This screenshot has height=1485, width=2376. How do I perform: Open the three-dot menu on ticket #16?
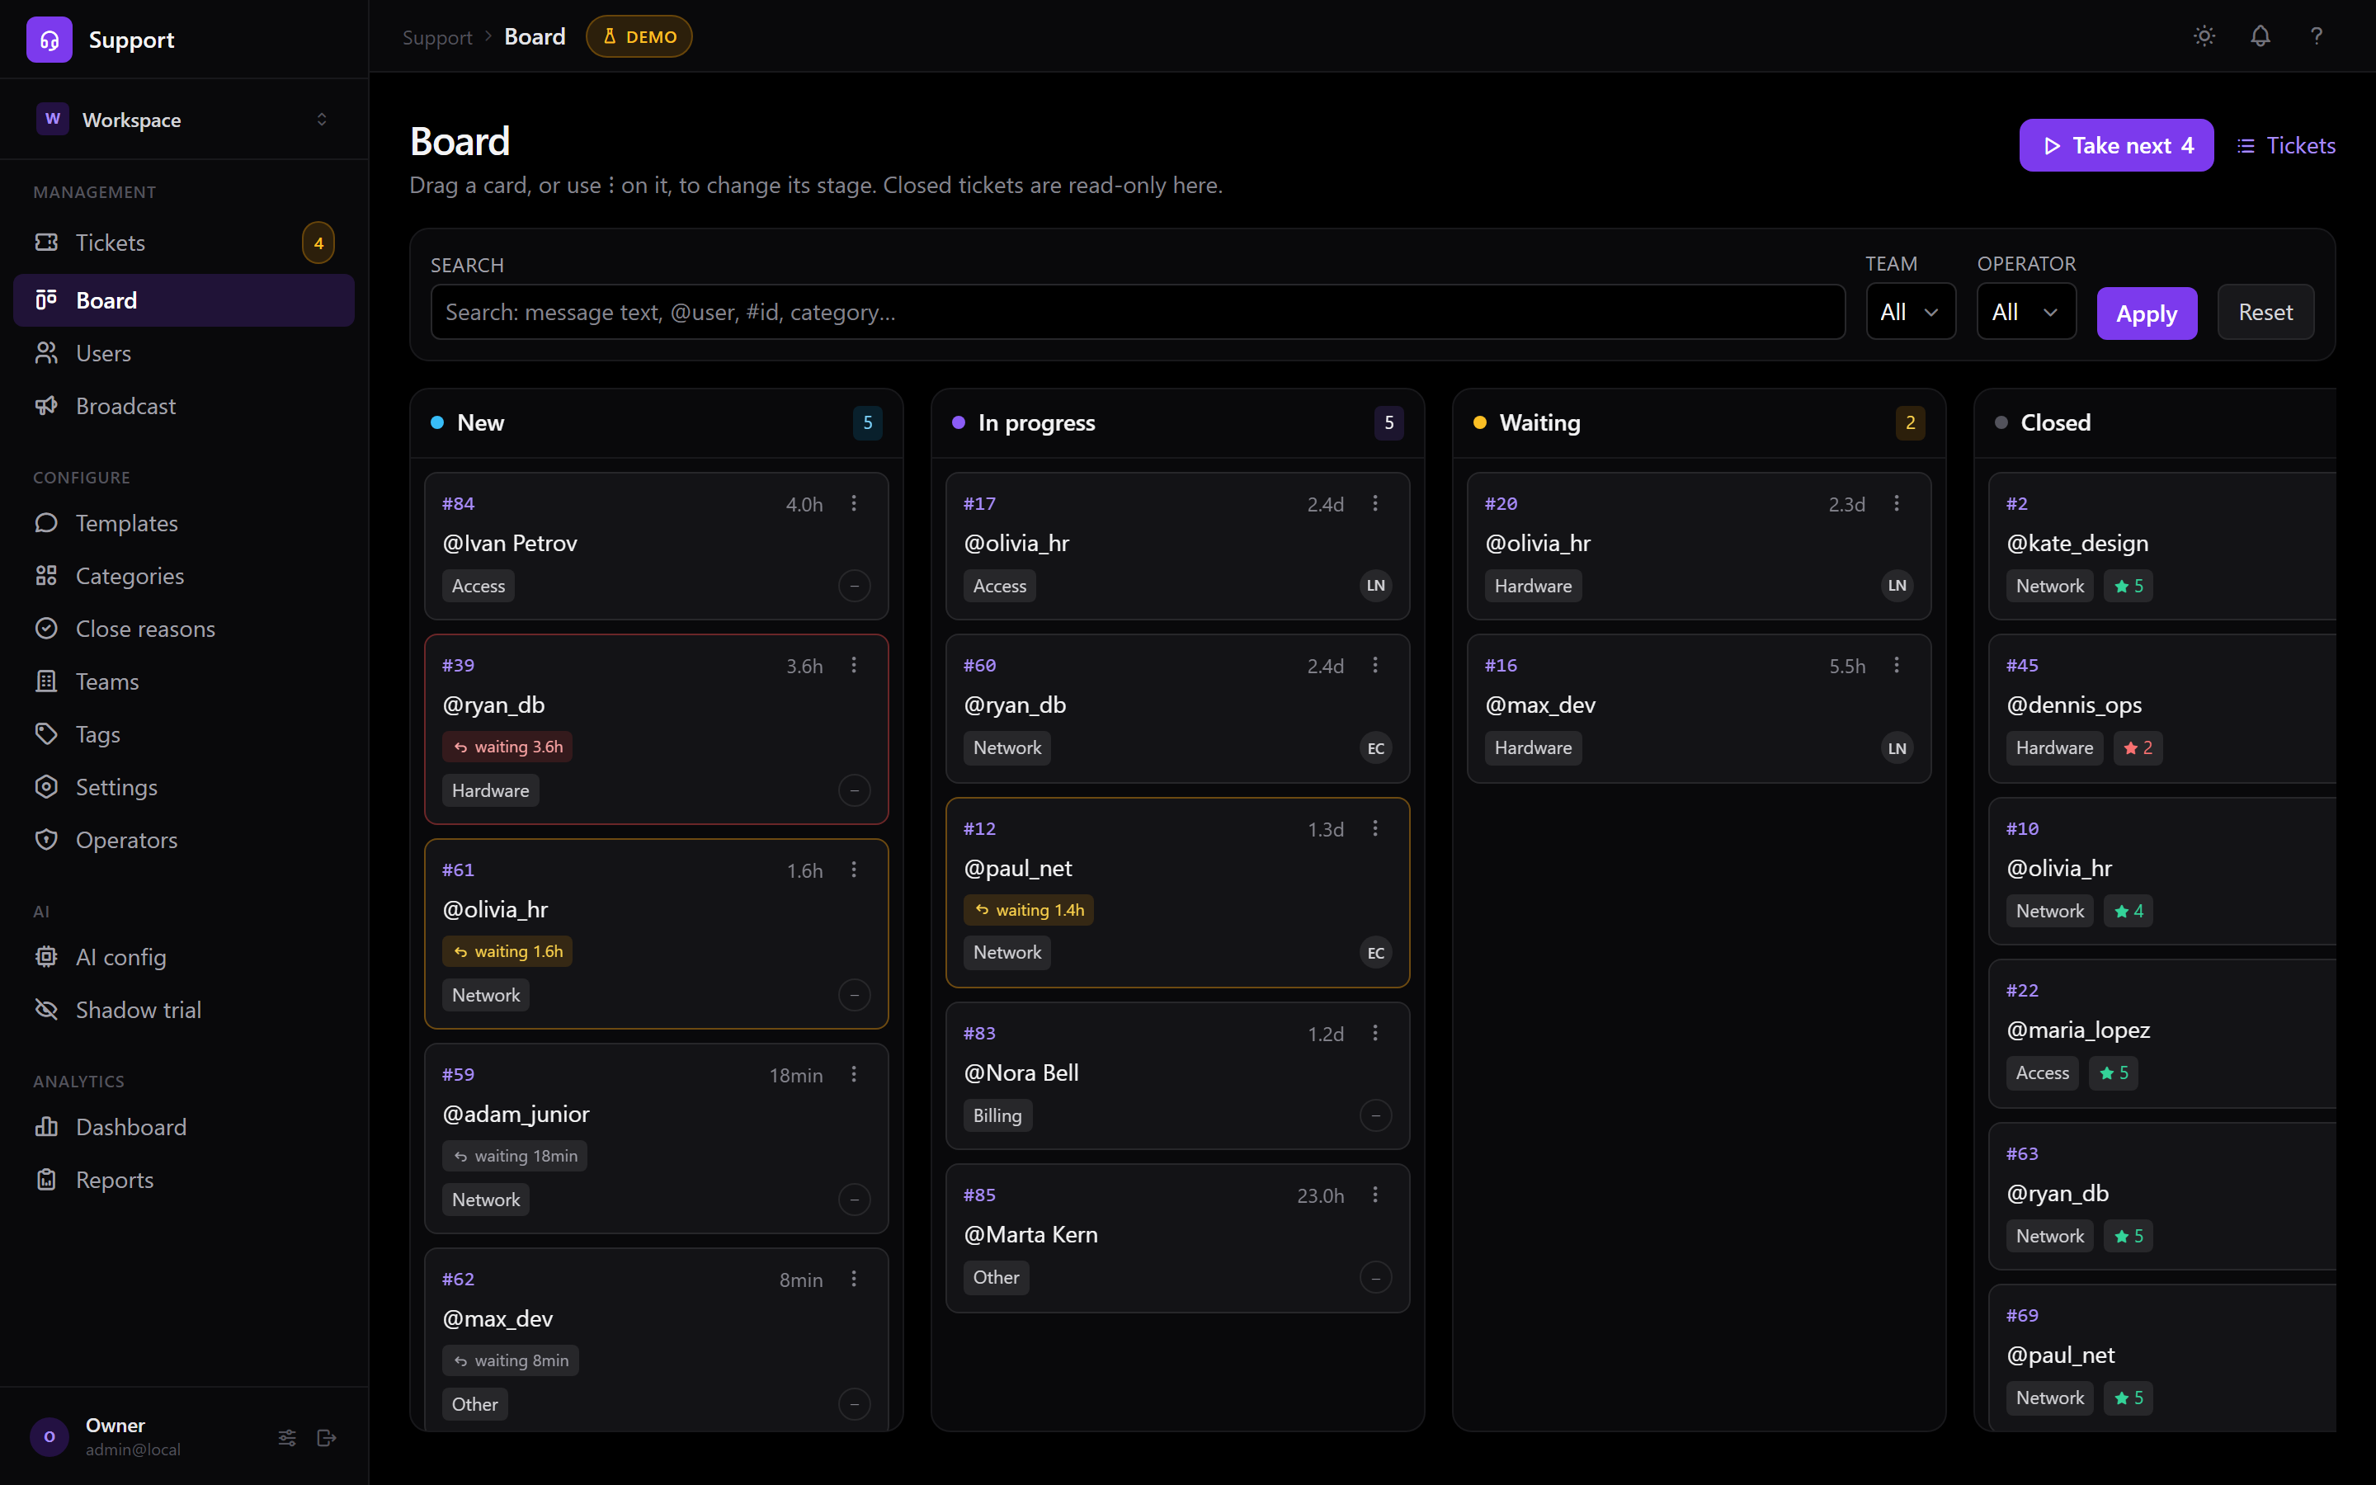(1897, 666)
